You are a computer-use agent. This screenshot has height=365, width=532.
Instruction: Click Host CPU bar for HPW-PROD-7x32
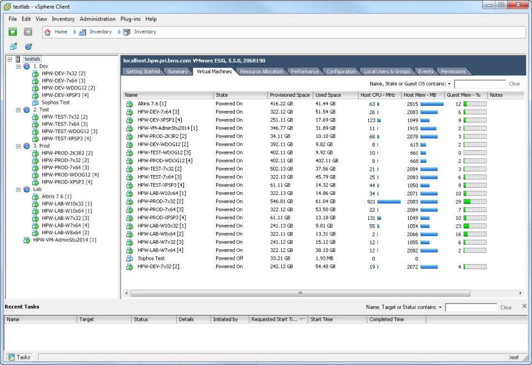[389, 202]
